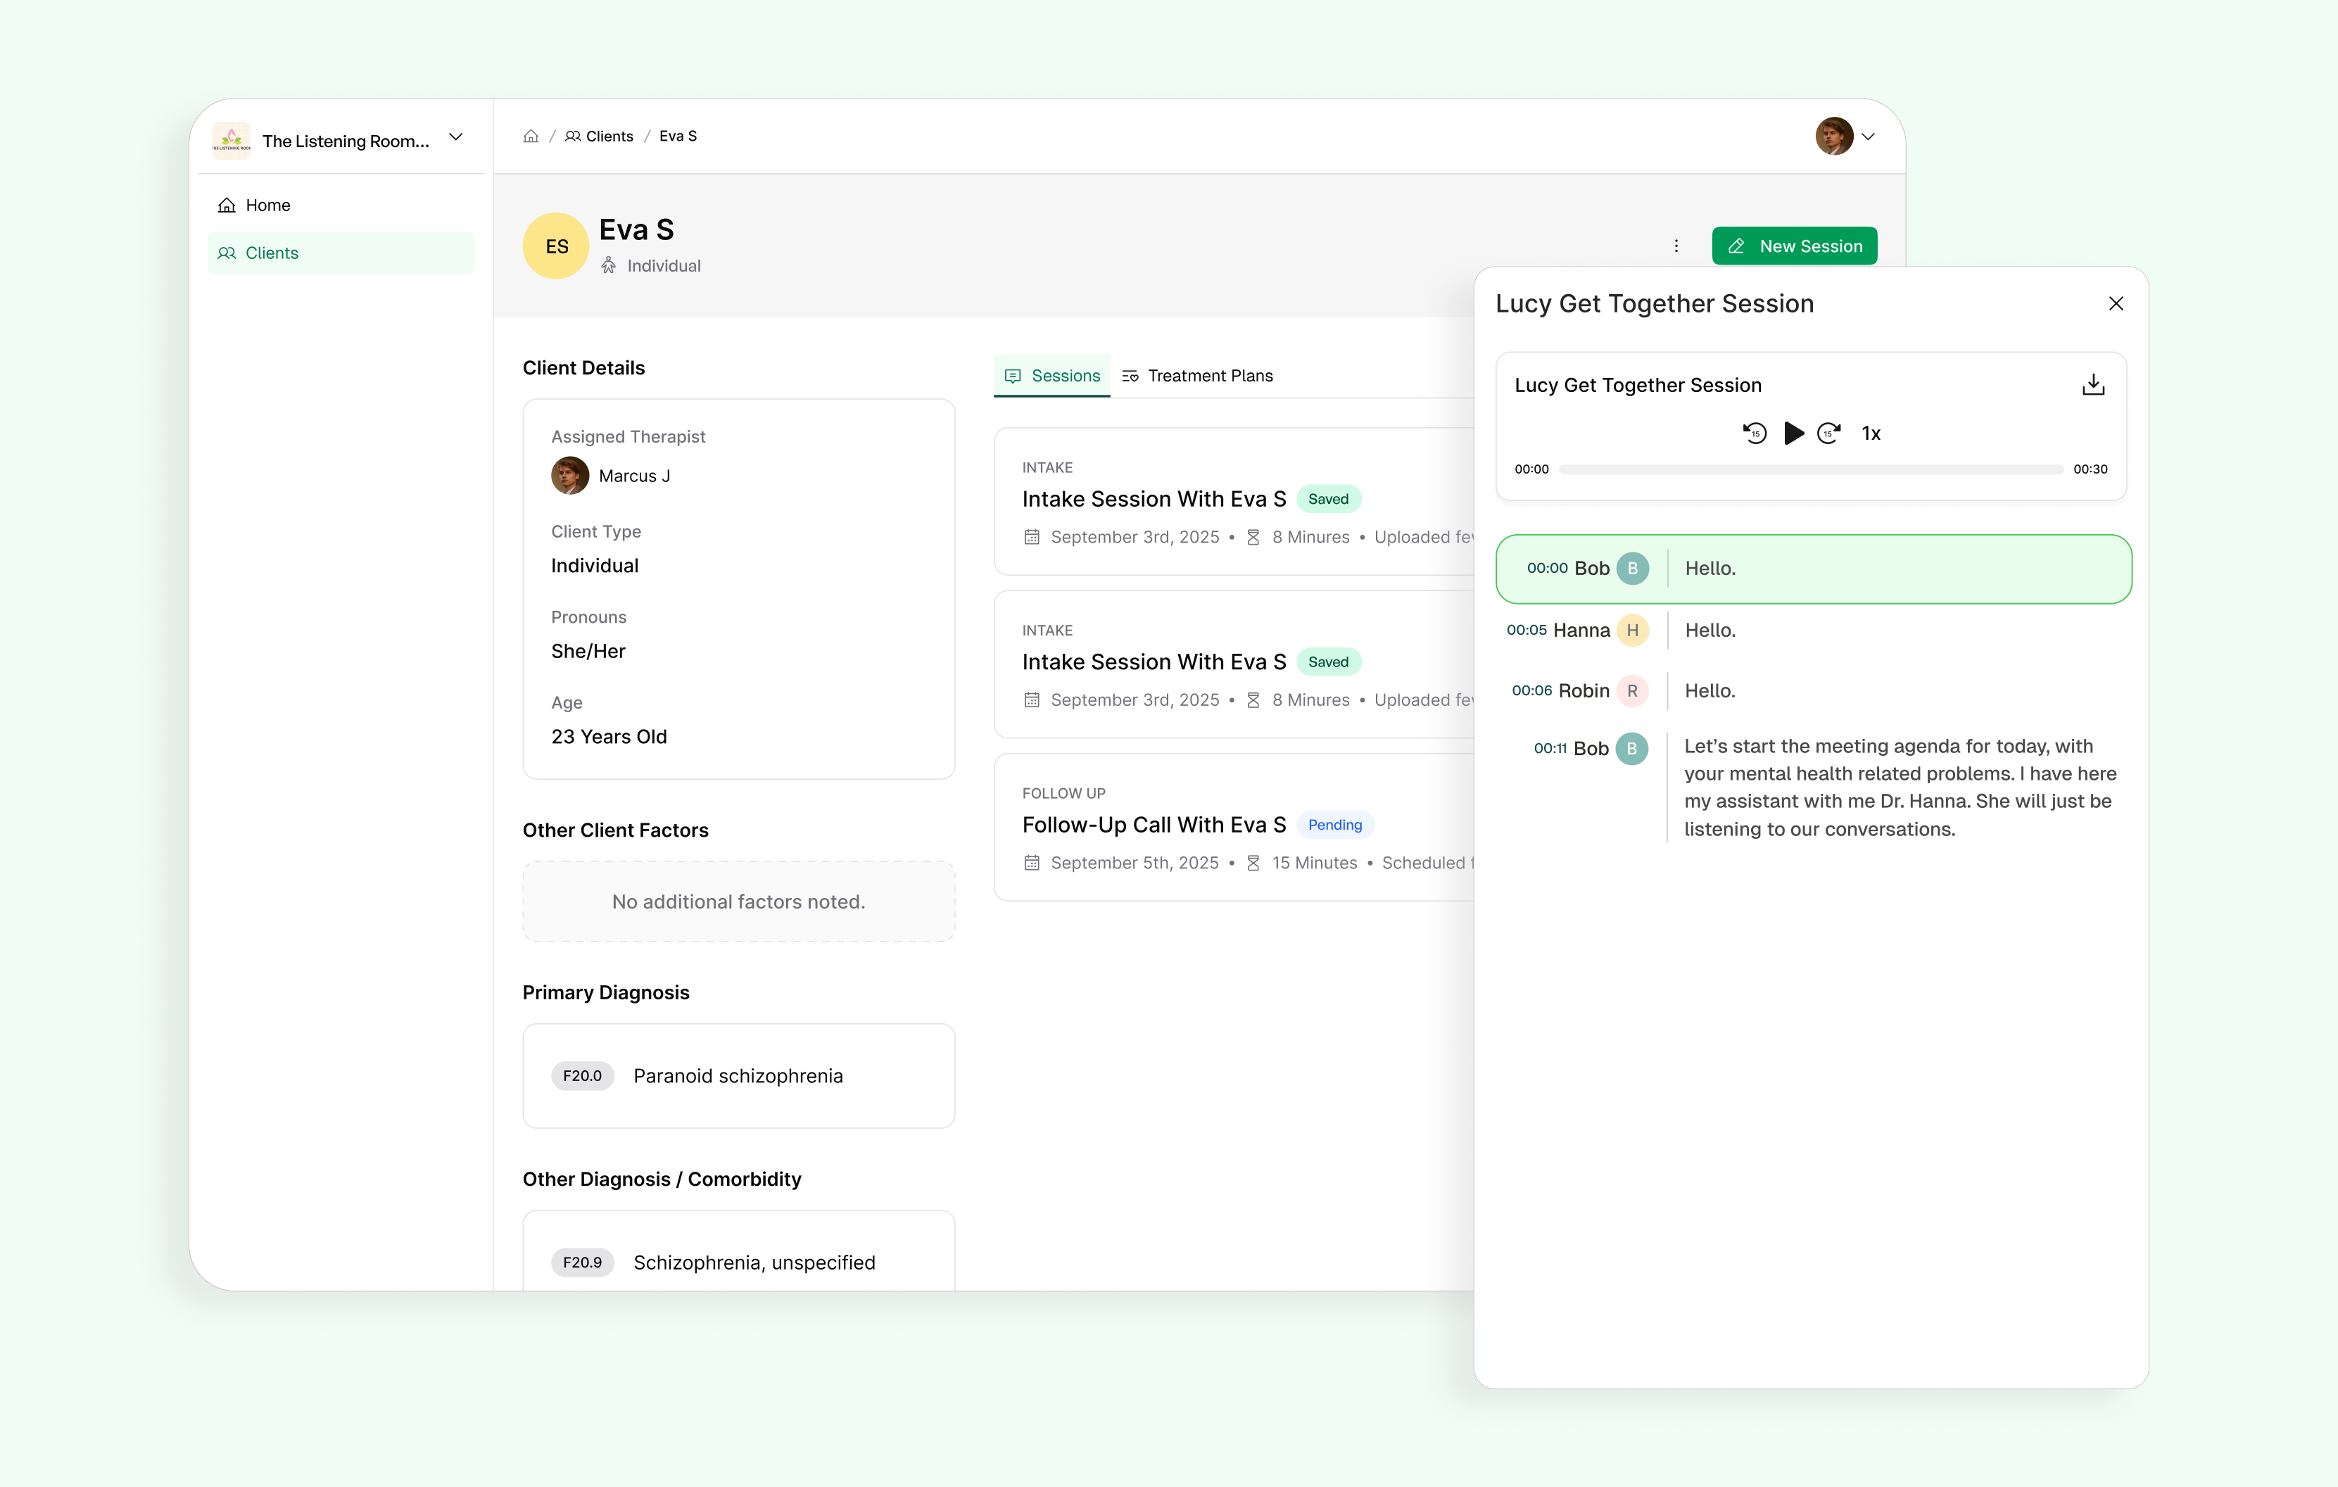Open Home in the sidebar
Screen dimensions: 2338x1487
(267, 205)
